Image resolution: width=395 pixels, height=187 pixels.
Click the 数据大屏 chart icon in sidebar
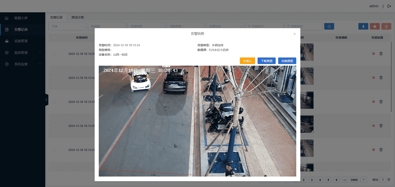pos(7,18)
